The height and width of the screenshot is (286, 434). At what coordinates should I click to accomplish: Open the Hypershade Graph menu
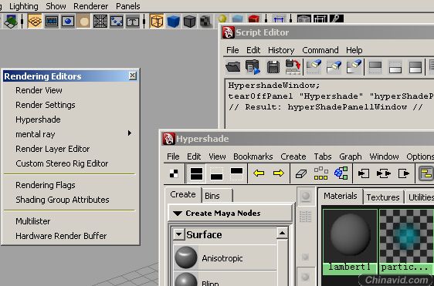(x=351, y=156)
